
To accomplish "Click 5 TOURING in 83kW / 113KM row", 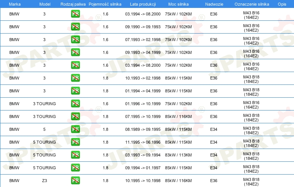I will [x=44, y=155].
